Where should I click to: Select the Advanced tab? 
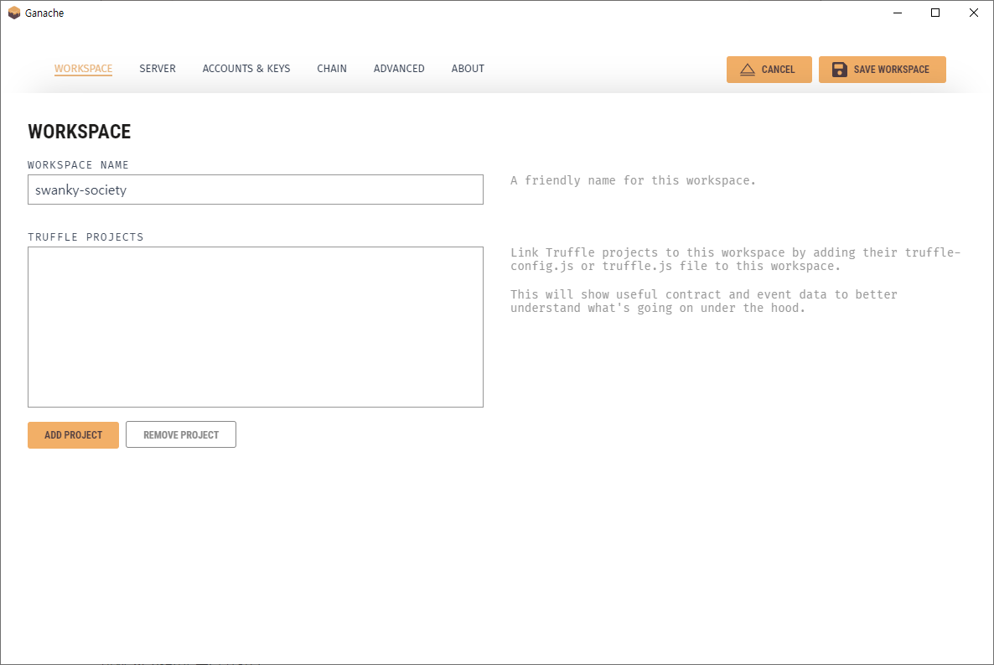(399, 69)
